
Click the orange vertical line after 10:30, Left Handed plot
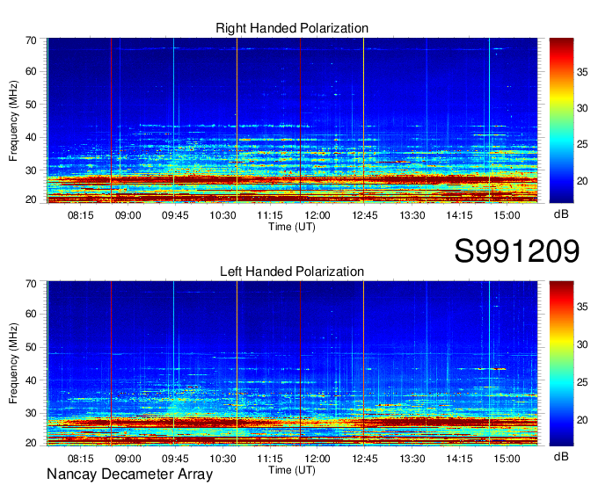(237, 364)
